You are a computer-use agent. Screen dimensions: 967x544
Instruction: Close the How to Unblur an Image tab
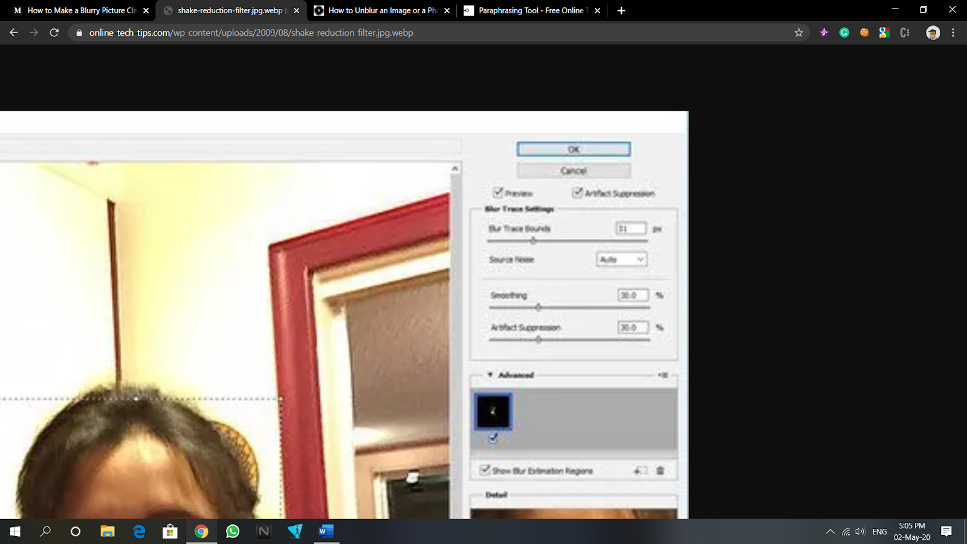click(447, 10)
